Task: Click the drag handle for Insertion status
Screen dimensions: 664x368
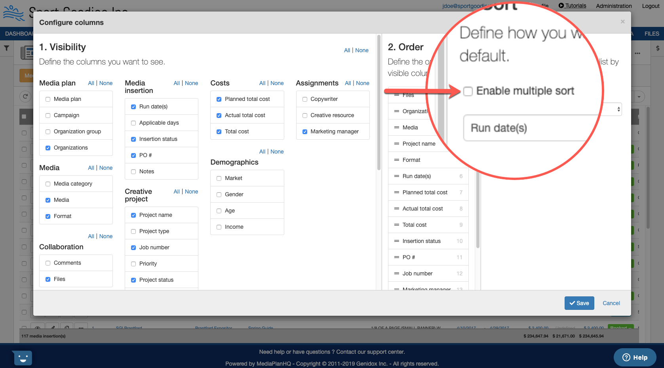Action: tap(396, 241)
